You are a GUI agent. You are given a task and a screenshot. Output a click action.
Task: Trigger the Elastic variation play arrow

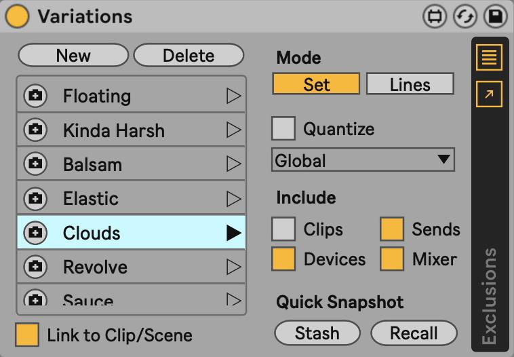click(233, 199)
